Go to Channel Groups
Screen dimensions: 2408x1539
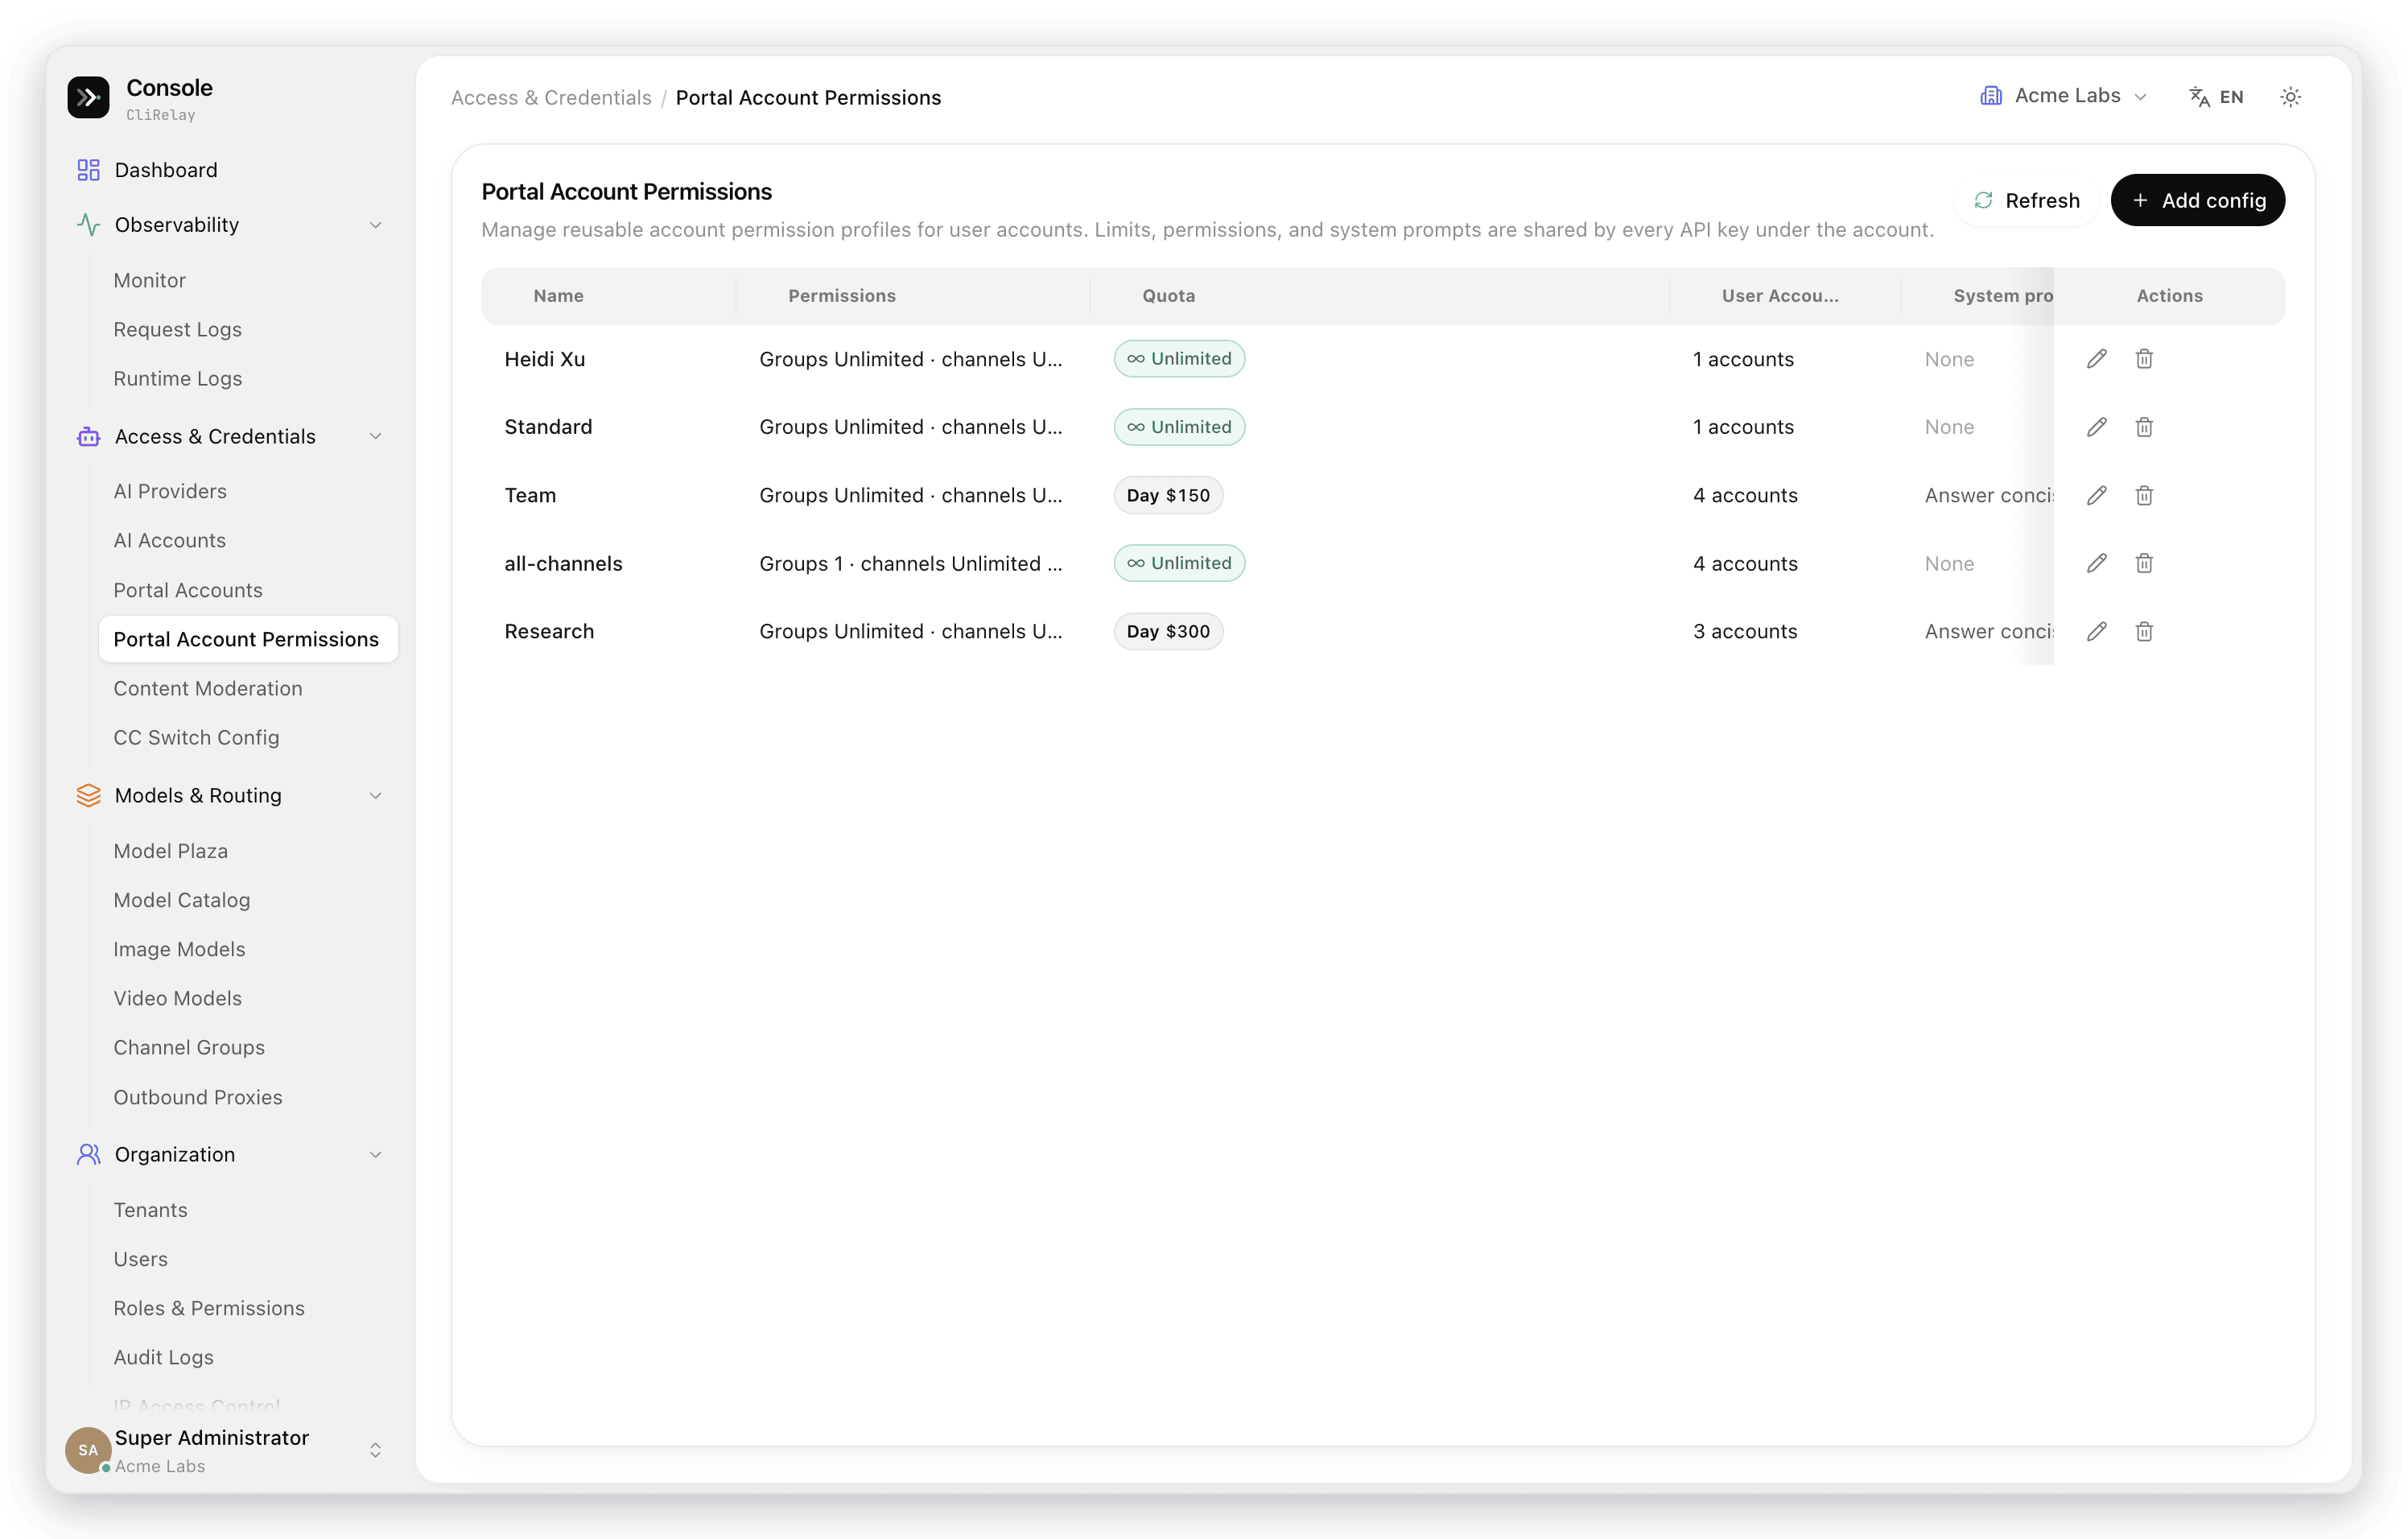pos(189,1047)
